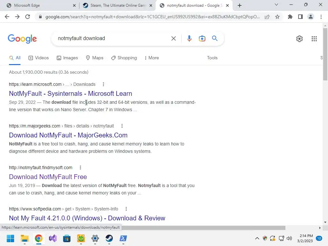View site information lock icon
The width and height of the screenshot is (328, 246).
point(40,17)
